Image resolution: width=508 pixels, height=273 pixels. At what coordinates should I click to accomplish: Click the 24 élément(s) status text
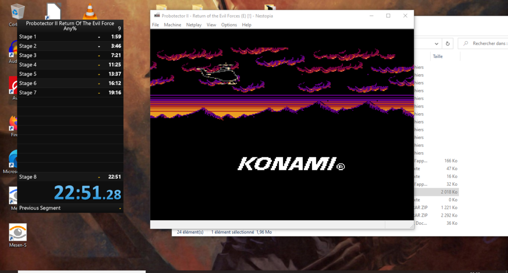190,232
